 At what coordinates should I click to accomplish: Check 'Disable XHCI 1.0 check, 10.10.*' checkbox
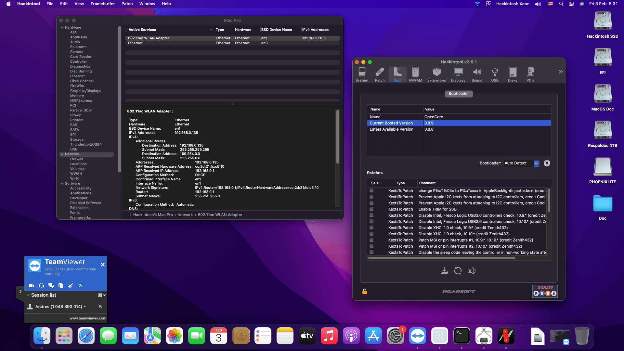[371, 234]
